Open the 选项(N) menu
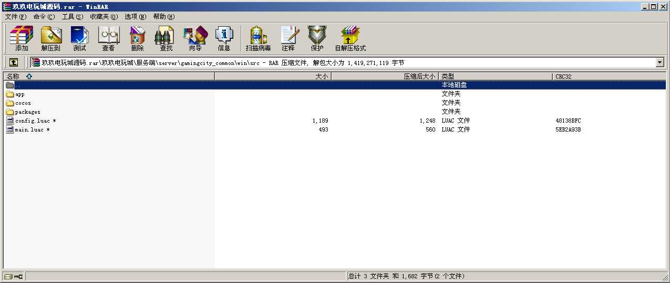Viewport: 670px width, 283px height. tap(136, 17)
